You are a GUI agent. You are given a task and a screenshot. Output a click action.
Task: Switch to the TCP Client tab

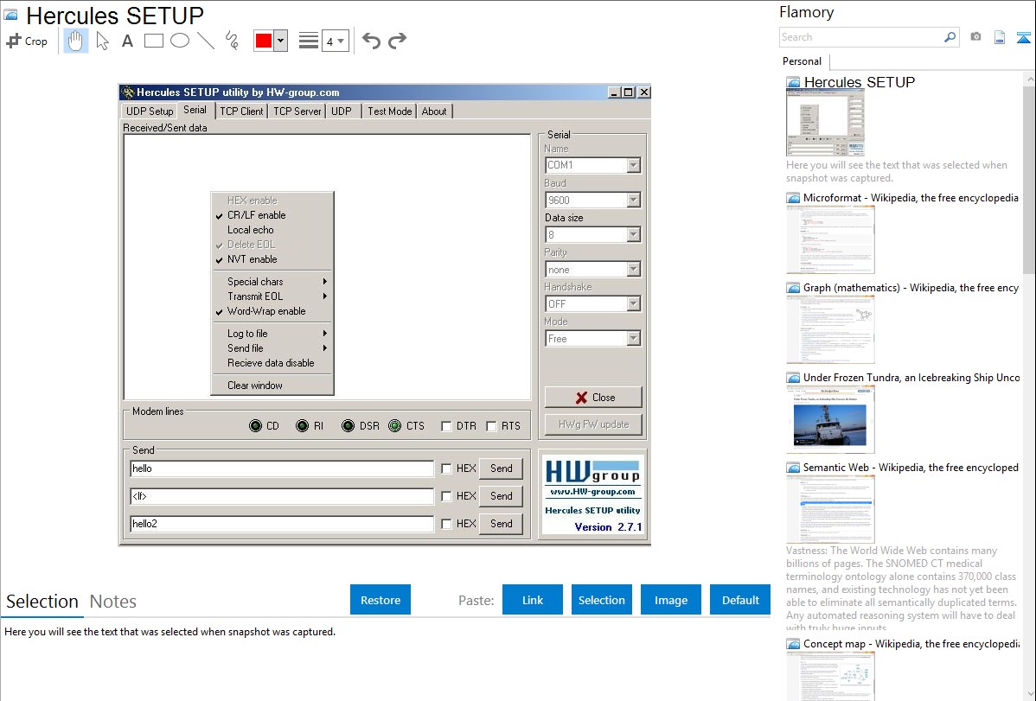pyautogui.click(x=241, y=111)
